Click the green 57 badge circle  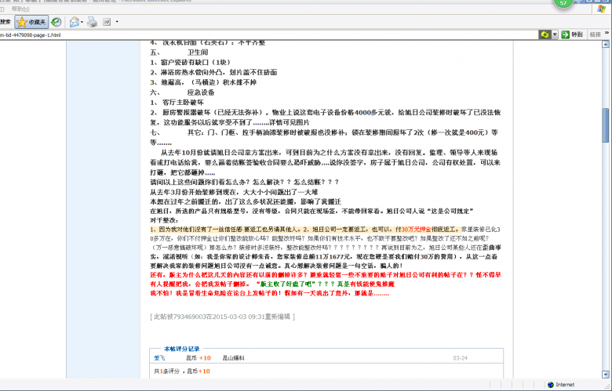565,3
